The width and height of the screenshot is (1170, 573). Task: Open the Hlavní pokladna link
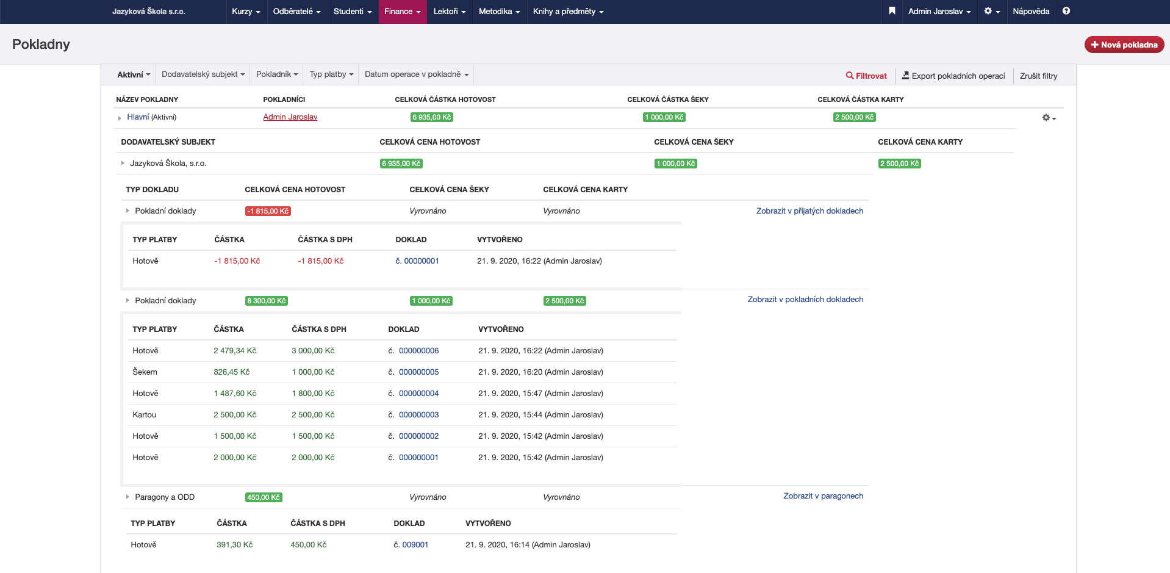[x=138, y=117]
